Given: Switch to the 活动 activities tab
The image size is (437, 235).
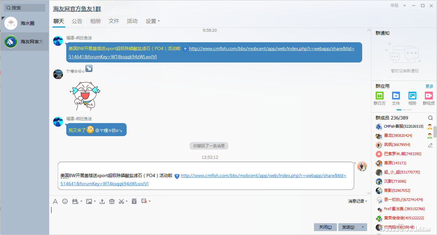Looking at the screenshot, I should pos(132,21).
